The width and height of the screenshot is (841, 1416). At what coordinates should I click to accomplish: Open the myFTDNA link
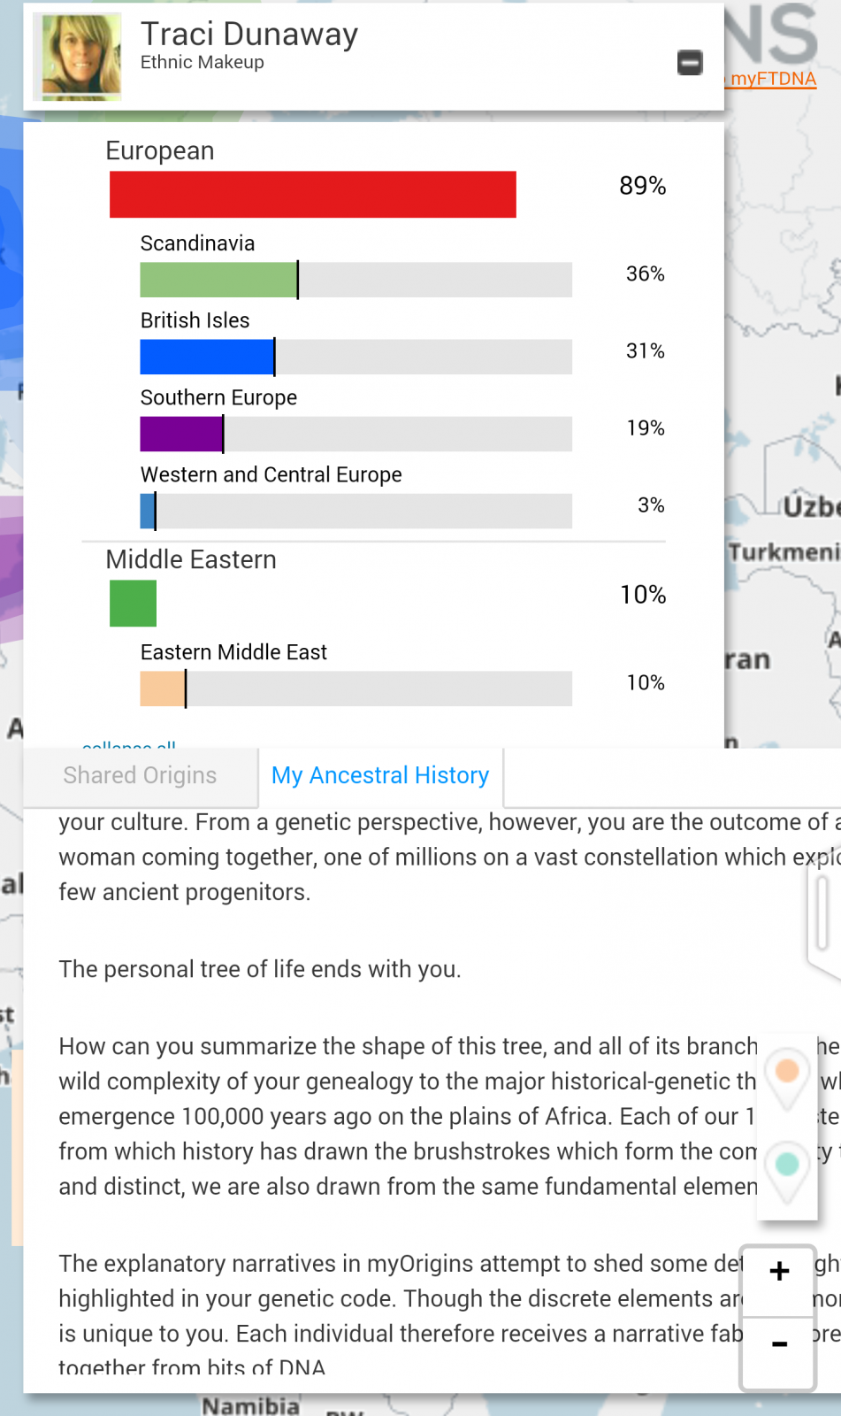tap(773, 79)
